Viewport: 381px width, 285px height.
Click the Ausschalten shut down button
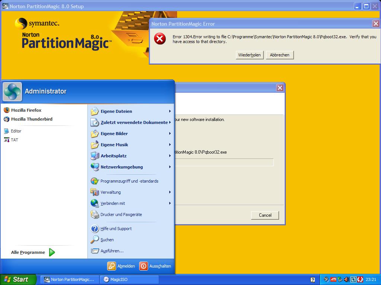(155, 266)
